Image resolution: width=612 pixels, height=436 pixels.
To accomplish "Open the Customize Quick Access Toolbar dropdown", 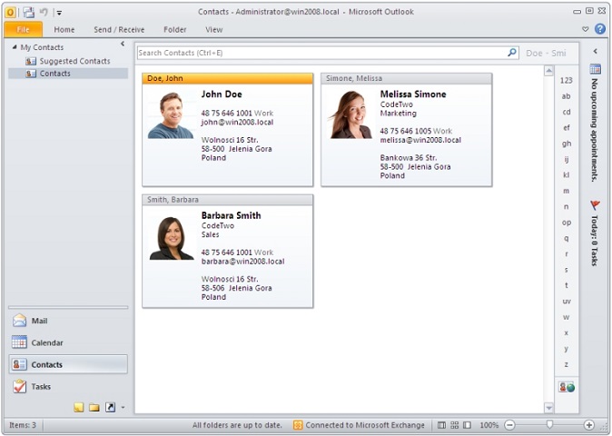I will pos(59,13).
